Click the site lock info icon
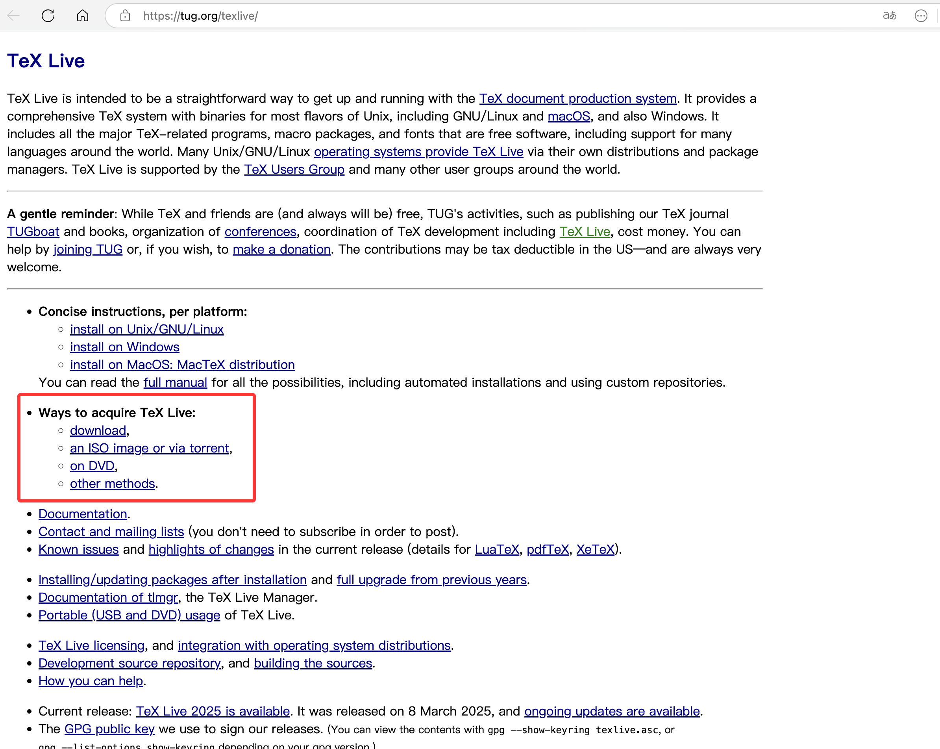This screenshot has height=749, width=940. pyautogui.click(x=125, y=16)
